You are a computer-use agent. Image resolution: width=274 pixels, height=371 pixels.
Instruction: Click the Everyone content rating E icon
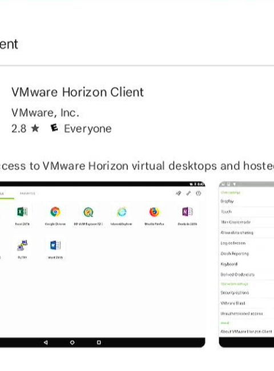tap(54, 128)
